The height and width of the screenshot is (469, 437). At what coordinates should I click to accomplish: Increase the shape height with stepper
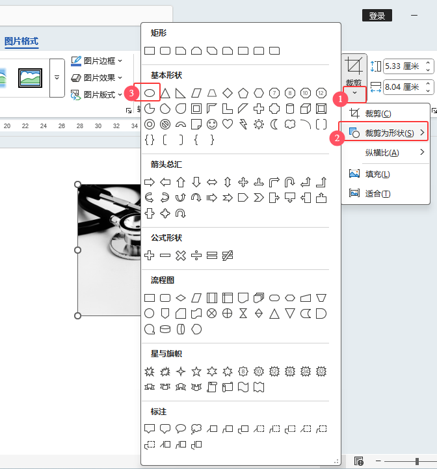[x=428, y=62]
